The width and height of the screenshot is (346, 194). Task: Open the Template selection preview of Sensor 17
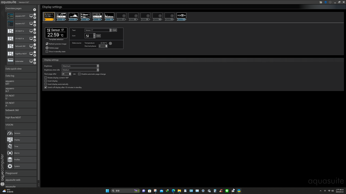tap(56, 33)
